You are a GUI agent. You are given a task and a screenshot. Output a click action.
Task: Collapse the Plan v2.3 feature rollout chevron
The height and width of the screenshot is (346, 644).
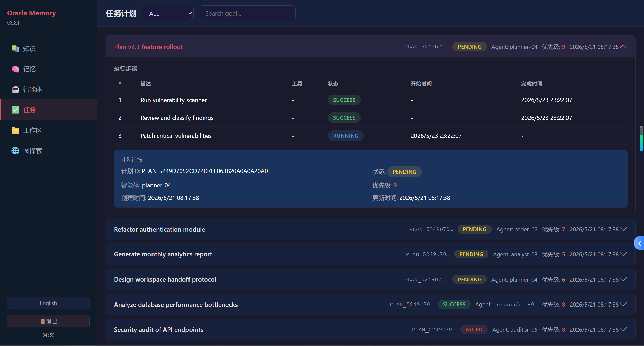click(623, 47)
